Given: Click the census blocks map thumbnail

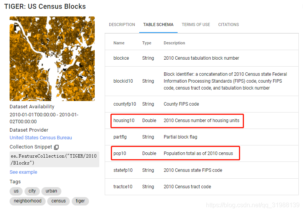Looking at the screenshot, I should pyautogui.click(x=52, y=59).
